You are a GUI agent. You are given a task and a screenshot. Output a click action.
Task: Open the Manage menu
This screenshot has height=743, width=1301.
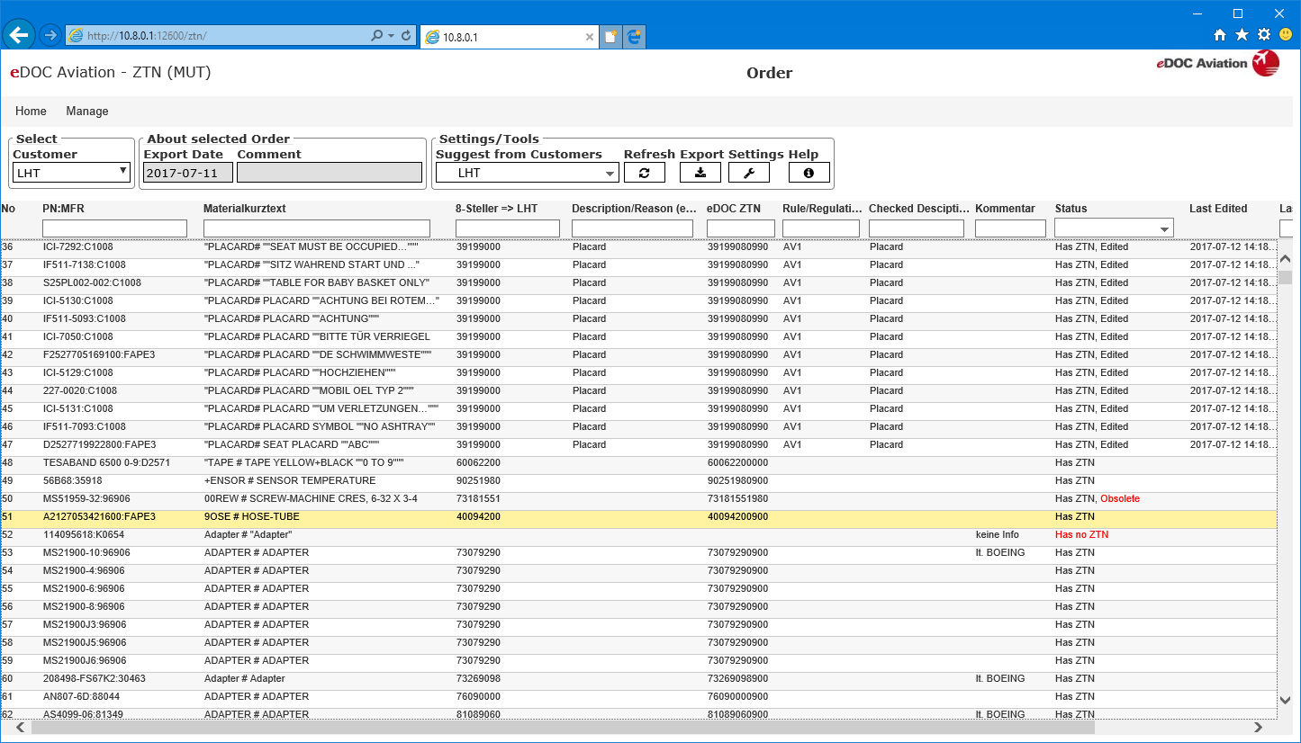tap(87, 112)
